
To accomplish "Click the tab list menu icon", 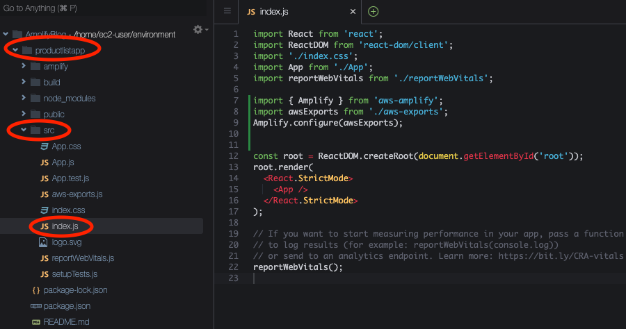I will point(227,11).
